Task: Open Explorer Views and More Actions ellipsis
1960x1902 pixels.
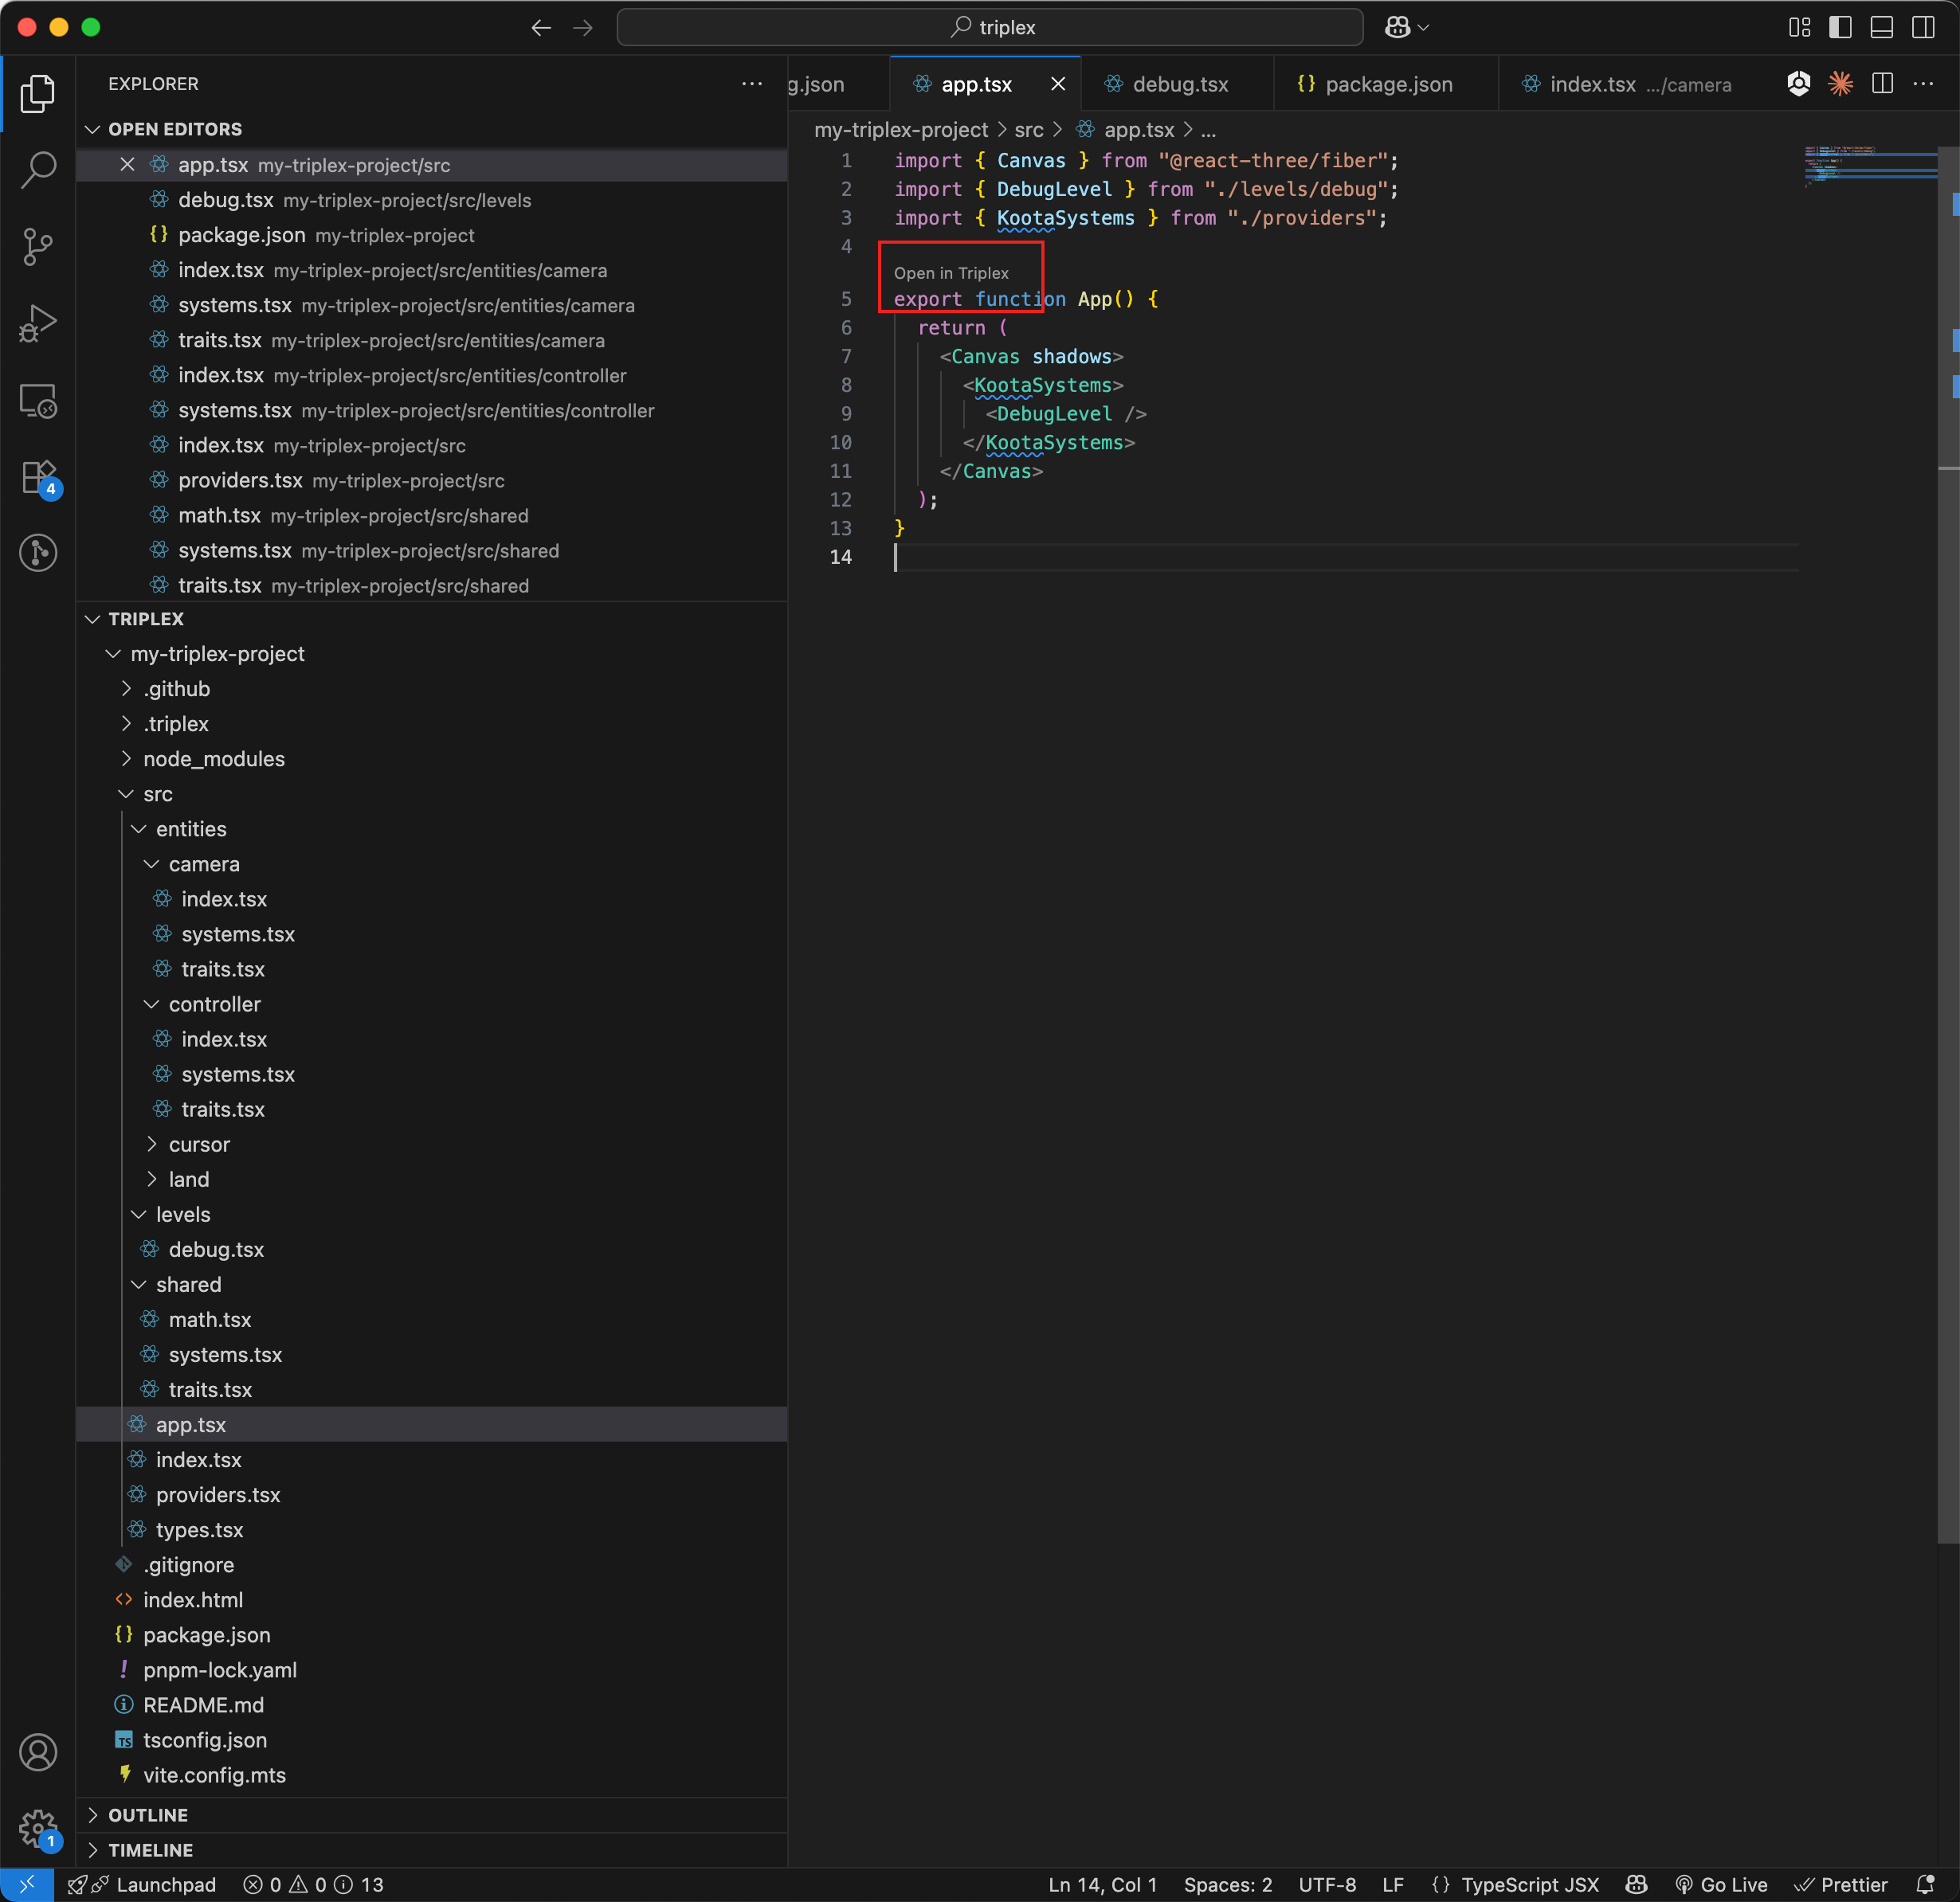Action: pos(752,84)
